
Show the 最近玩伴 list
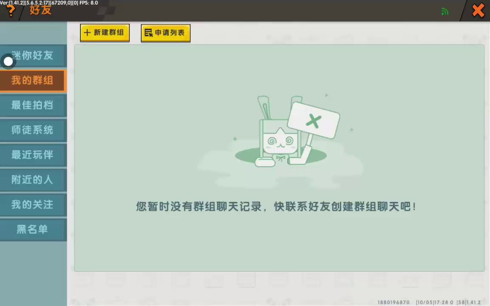point(33,155)
